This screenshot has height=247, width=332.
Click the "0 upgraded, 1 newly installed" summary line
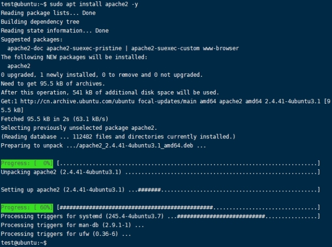(x=101, y=75)
